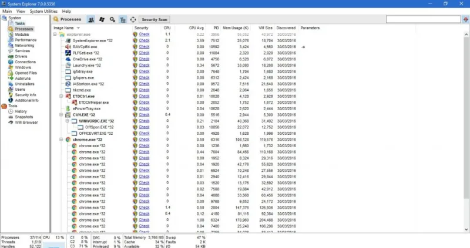Open Modules in the sidebar
470x248 pixels.
[22, 34]
